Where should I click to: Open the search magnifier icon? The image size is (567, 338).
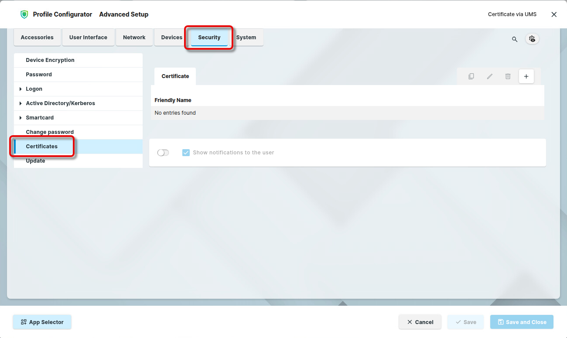point(515,39)
